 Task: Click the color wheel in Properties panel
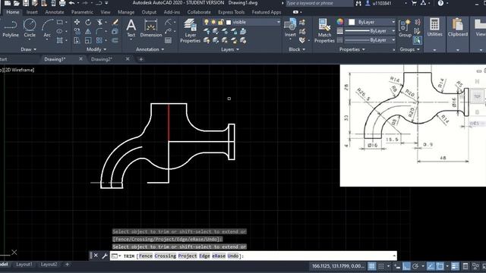(340, 22)
